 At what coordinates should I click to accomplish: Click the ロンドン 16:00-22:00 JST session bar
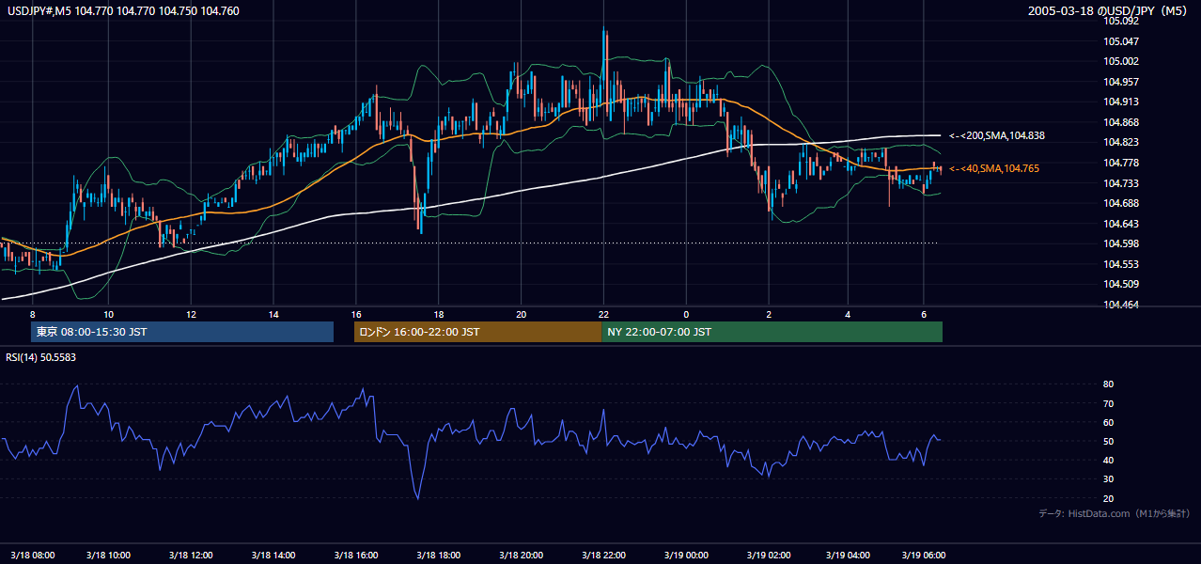tap(477, 332)
